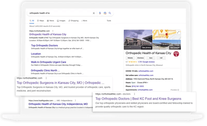Open options menu beside healthgrades.com URL
The image size is (207, 126).
point(75,101)
